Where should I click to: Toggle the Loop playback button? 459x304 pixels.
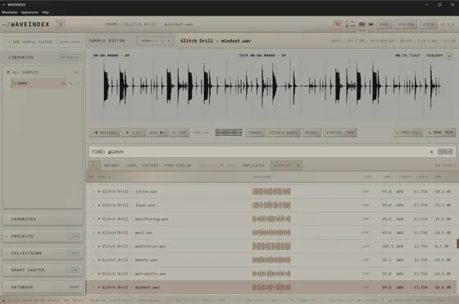180,133
